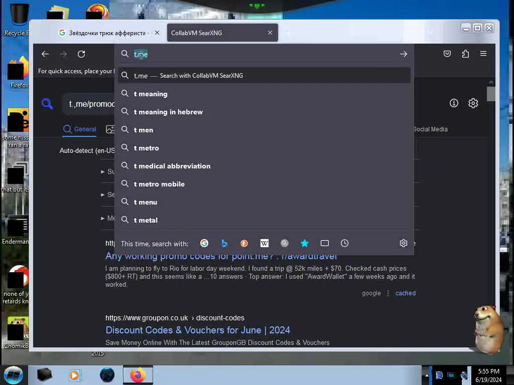Screen dimensions: 514x385
Task: Click the SearXNG blue magnifier logo
Action: coord(48,104)
